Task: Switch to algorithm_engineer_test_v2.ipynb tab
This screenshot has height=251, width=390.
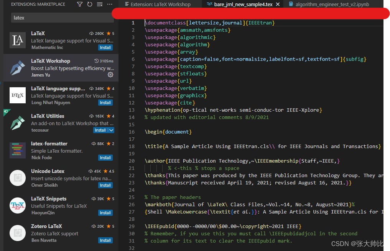Action: click(332, 4)
